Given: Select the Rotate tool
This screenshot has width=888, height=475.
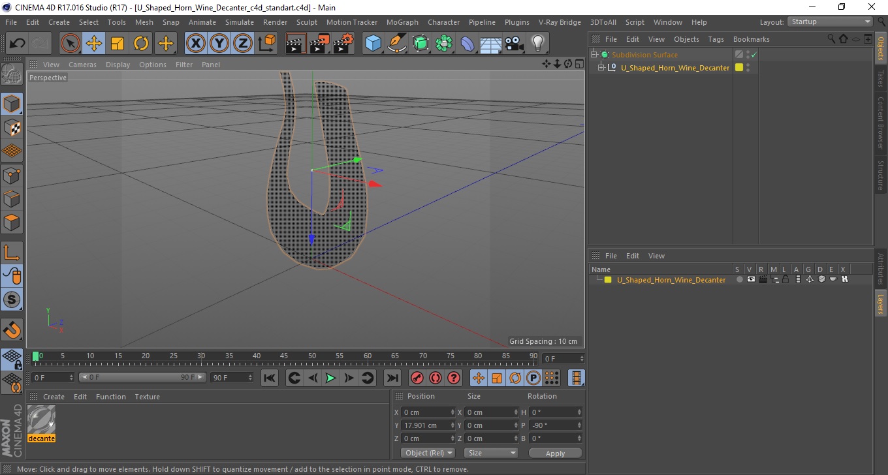Looking at the screenshot, I should (141, 44).
